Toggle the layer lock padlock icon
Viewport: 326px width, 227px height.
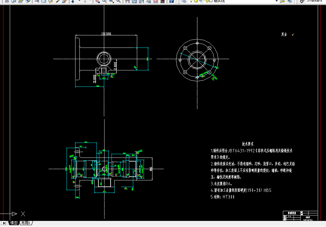coord(206,1)
